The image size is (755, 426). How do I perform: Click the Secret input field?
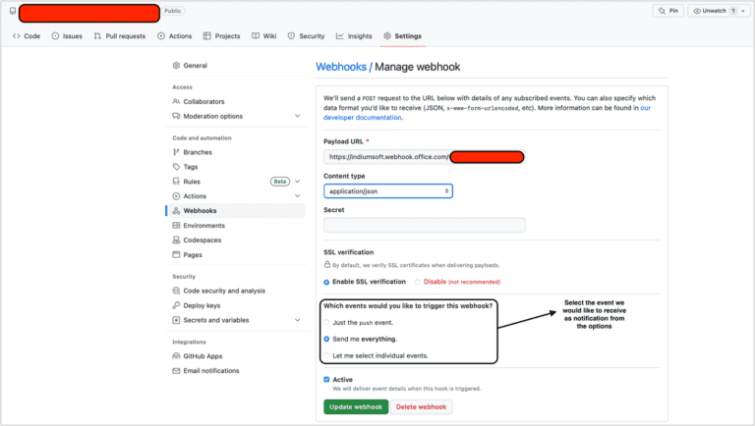(x=425, y=225)
